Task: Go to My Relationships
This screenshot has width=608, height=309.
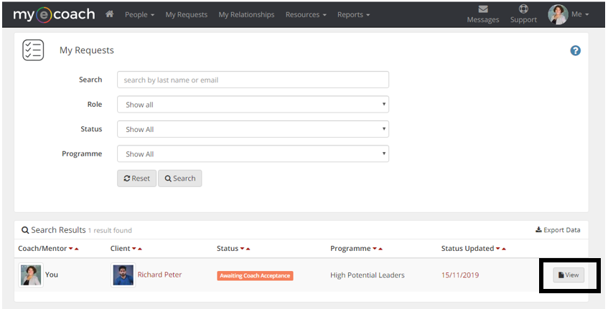Action: click(246, 15)
